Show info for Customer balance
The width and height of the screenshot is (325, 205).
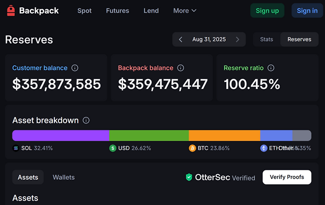click(x=75, y=68)
